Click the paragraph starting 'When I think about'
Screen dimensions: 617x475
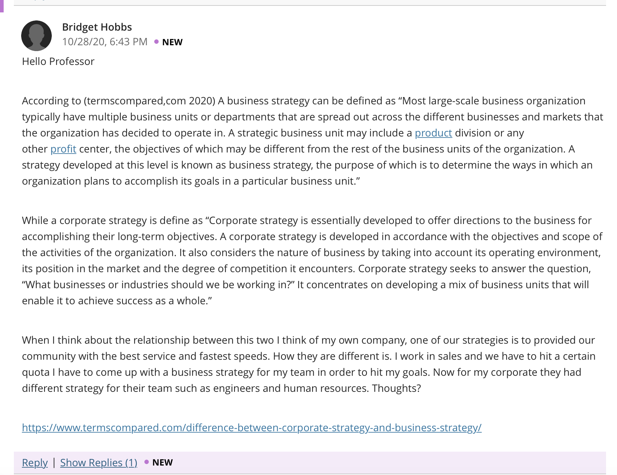(308, 364)
